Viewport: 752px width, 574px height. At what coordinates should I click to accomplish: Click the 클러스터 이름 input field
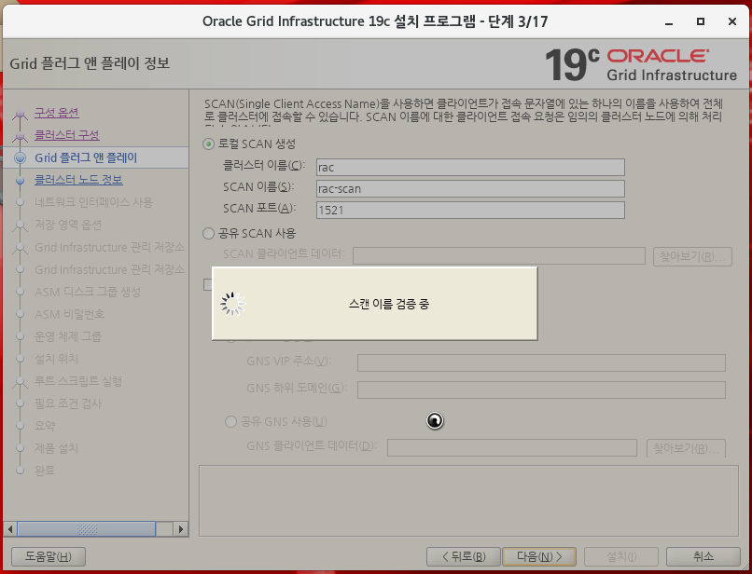point(470,167)
